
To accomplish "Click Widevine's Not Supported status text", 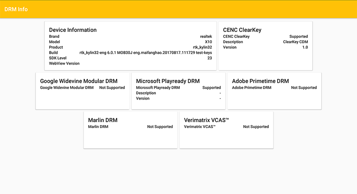I will 112,88.
